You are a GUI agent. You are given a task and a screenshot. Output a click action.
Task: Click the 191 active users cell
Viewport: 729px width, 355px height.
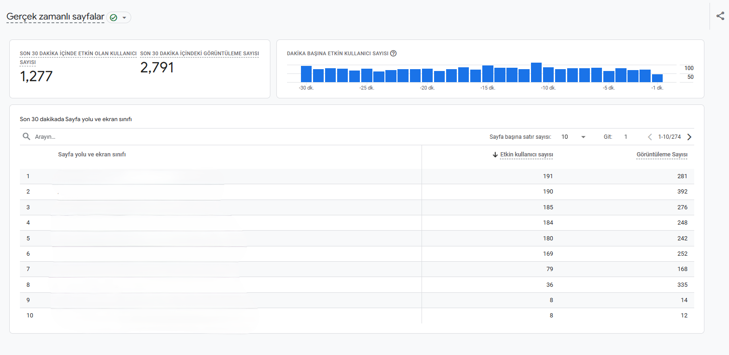548,176
